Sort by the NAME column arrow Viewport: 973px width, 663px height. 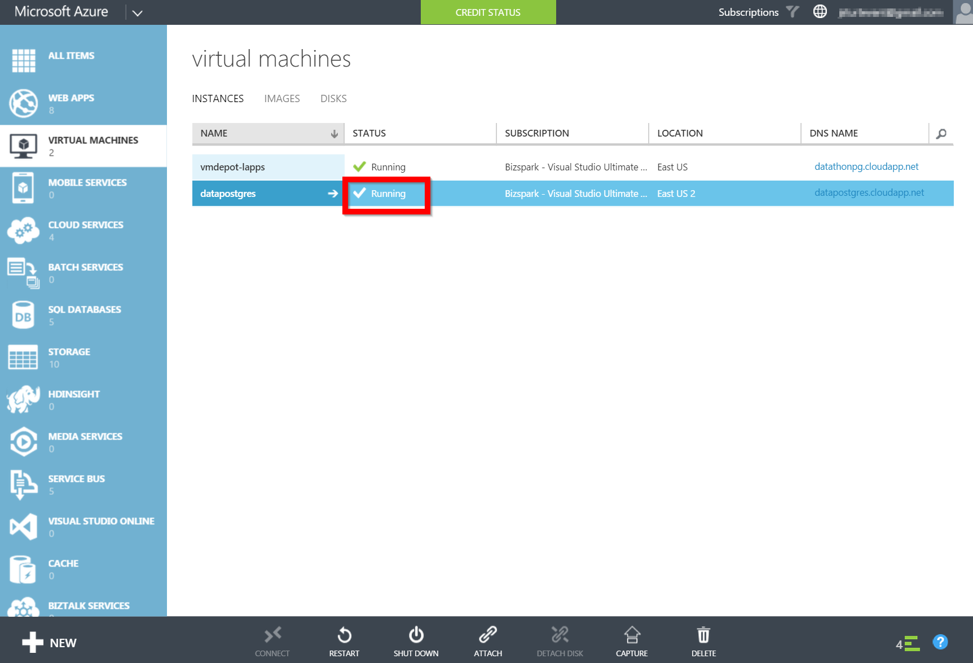click(334, 134)
